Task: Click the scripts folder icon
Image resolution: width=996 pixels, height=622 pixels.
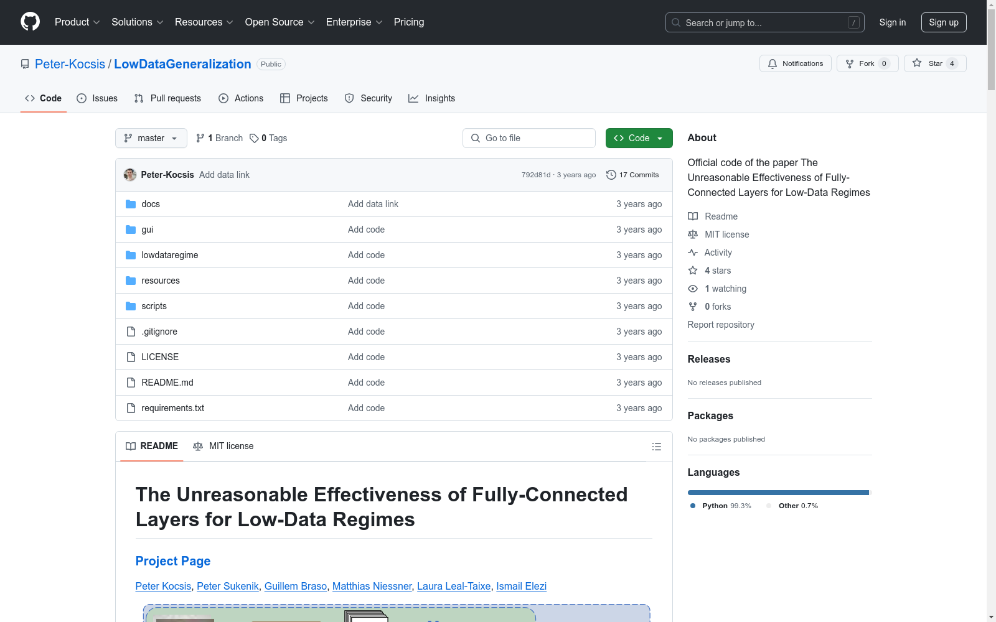Action: pos(131,306)
